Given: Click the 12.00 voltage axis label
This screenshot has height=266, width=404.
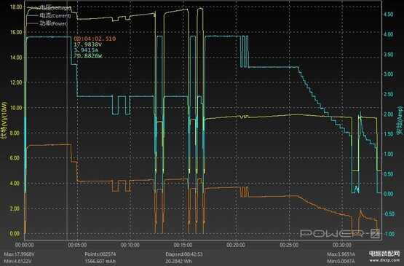Looking at the screenshot, I should (16, 82).
